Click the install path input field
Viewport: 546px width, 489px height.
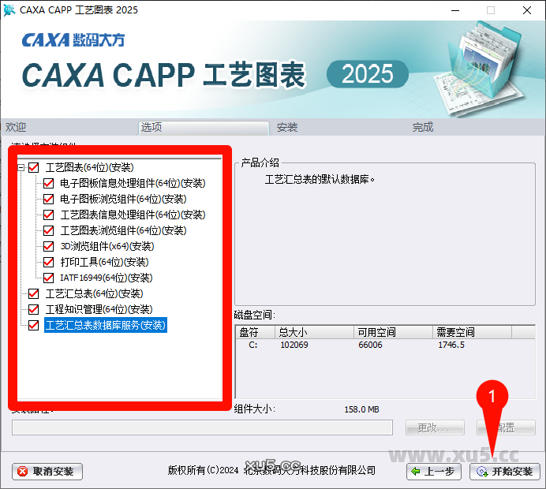202,427
